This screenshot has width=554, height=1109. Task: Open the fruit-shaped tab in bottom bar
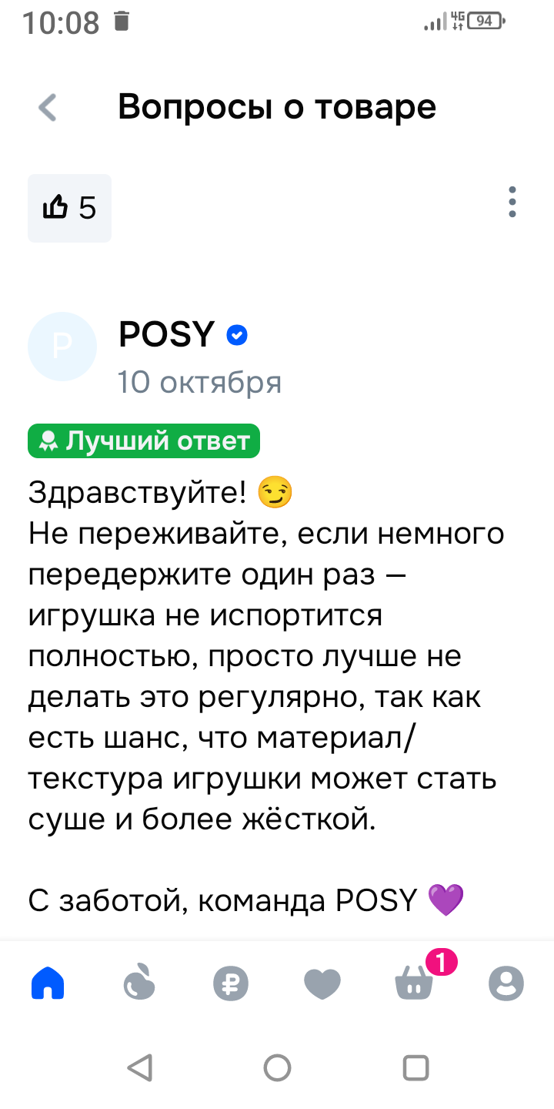[x=140, y=983]
